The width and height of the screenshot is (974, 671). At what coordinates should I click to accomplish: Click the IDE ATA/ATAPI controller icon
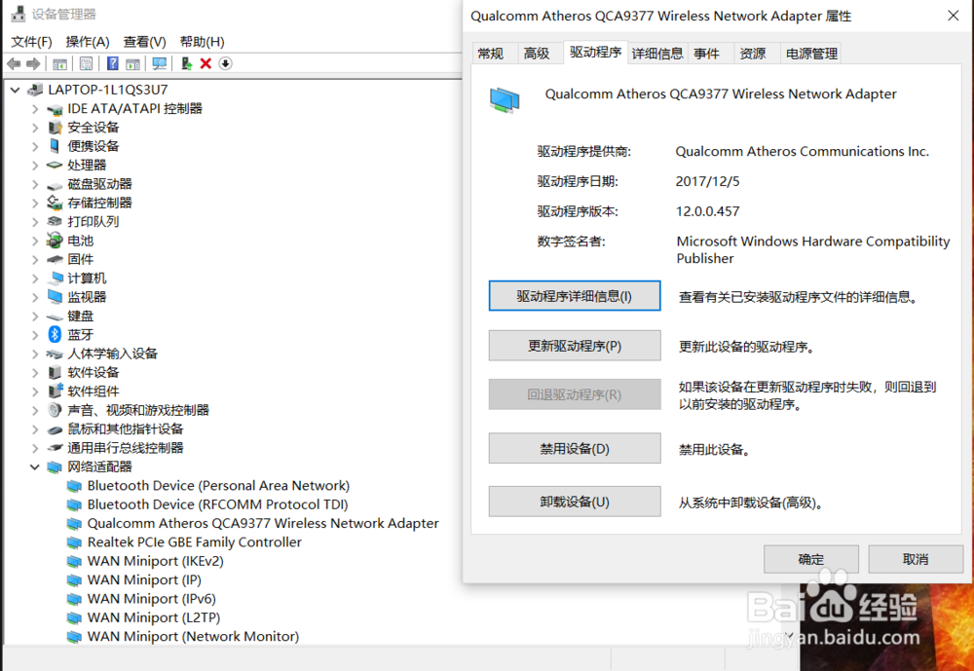pos(55,109)
